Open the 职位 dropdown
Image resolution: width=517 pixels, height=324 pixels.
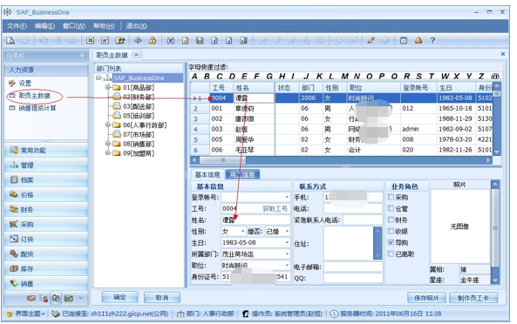pos(287,266)
